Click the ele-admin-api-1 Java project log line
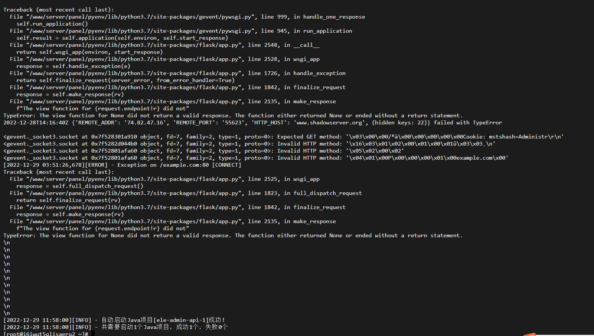The width and height of the screenshot is (594, 336). point(114,320)
